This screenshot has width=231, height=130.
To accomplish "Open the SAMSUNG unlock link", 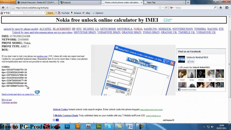I will coord(150,29).
